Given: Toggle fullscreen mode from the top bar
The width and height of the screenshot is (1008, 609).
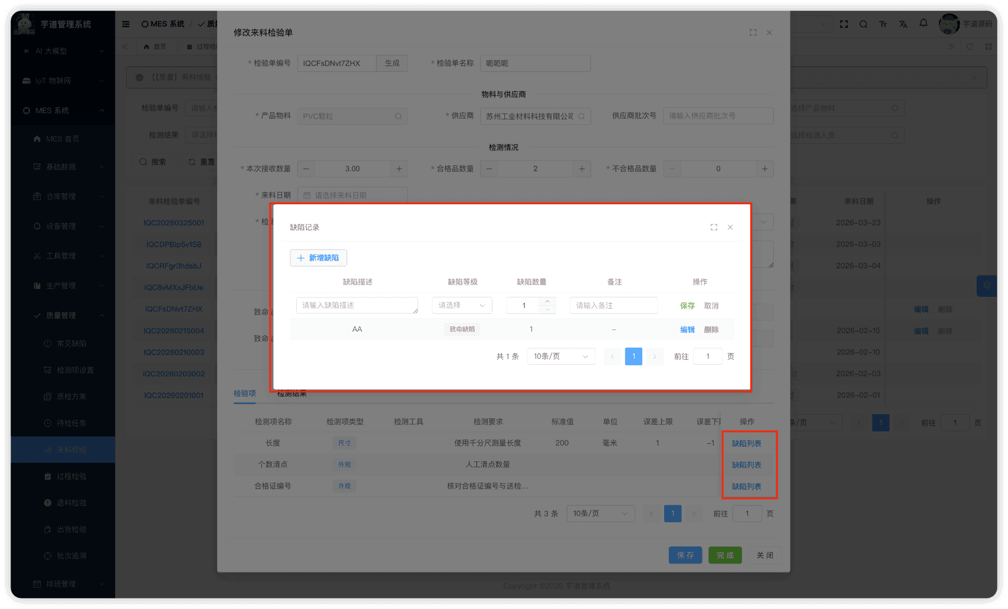Looking at the screenshot, I should (843, 24).
